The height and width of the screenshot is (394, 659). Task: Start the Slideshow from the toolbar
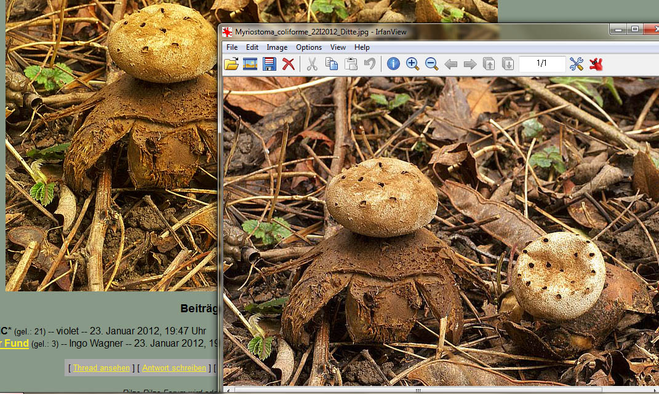(x=250, y=64)
